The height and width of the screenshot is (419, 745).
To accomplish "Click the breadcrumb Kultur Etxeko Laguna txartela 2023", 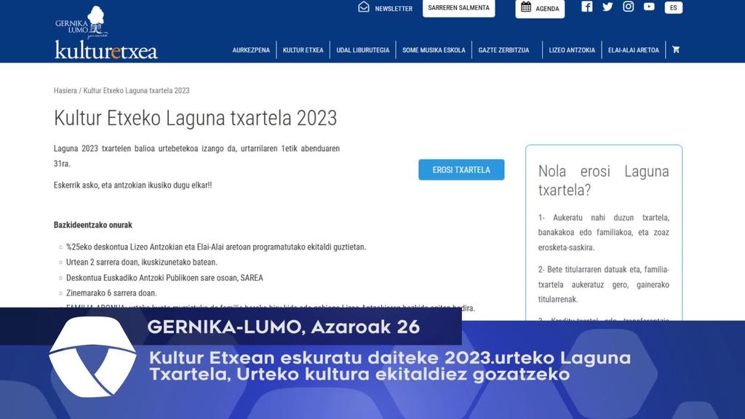I will (136, 90).
